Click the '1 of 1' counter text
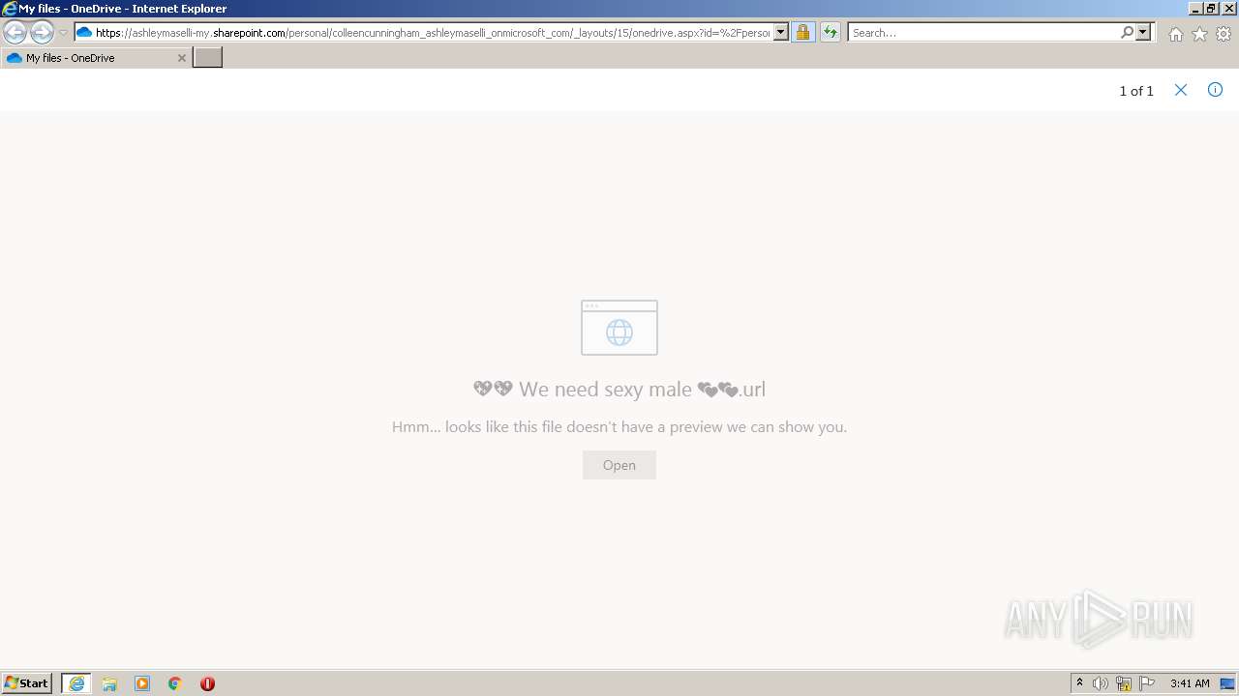Image resolution: width=1239 pixels, height=696 pixels. coord(1136,91)
